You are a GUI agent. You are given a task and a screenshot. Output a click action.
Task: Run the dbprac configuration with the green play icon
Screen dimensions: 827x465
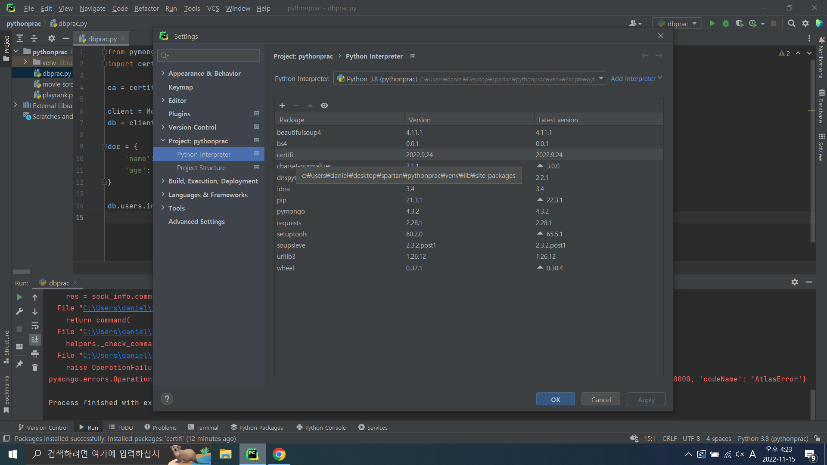712,24
